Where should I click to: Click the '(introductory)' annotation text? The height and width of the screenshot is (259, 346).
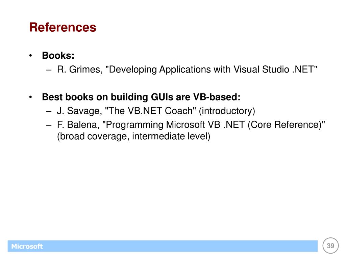click(x=227, y=111)
